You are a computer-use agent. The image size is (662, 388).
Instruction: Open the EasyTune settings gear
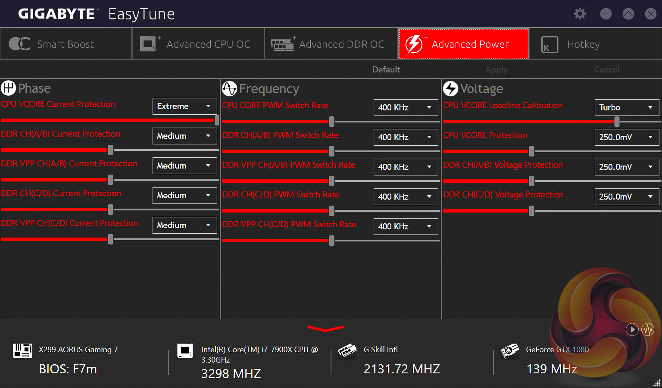[x=580, y=14]
